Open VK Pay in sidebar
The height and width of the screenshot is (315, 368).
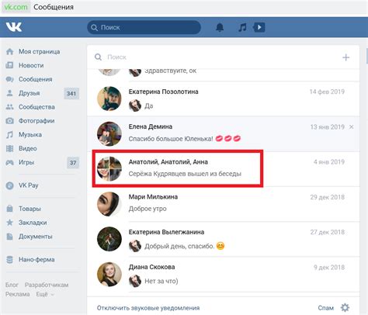[29, 185]
